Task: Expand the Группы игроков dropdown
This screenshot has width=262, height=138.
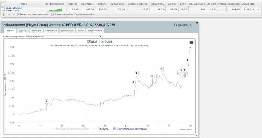Action: (x=84, y=15)
